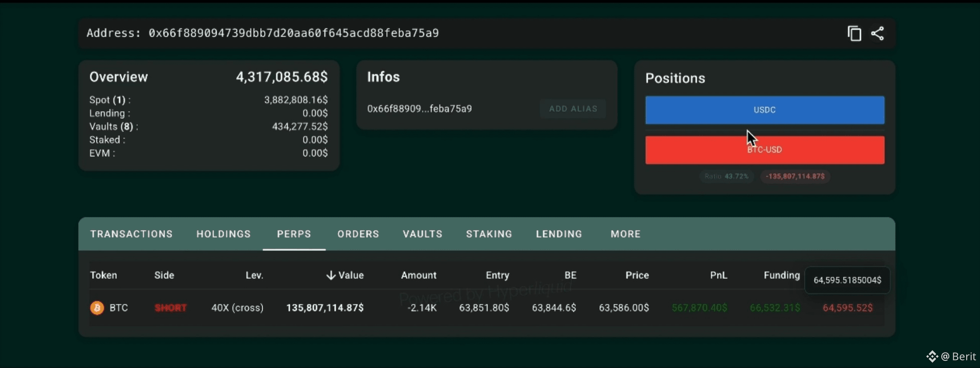Click the 64,595.5185004$ tooltip value
The height and width of the screenshot is (368, 980).
pos(847,280)
